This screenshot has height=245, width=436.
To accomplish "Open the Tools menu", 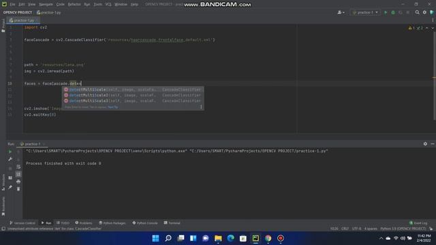I will point(97,5).
